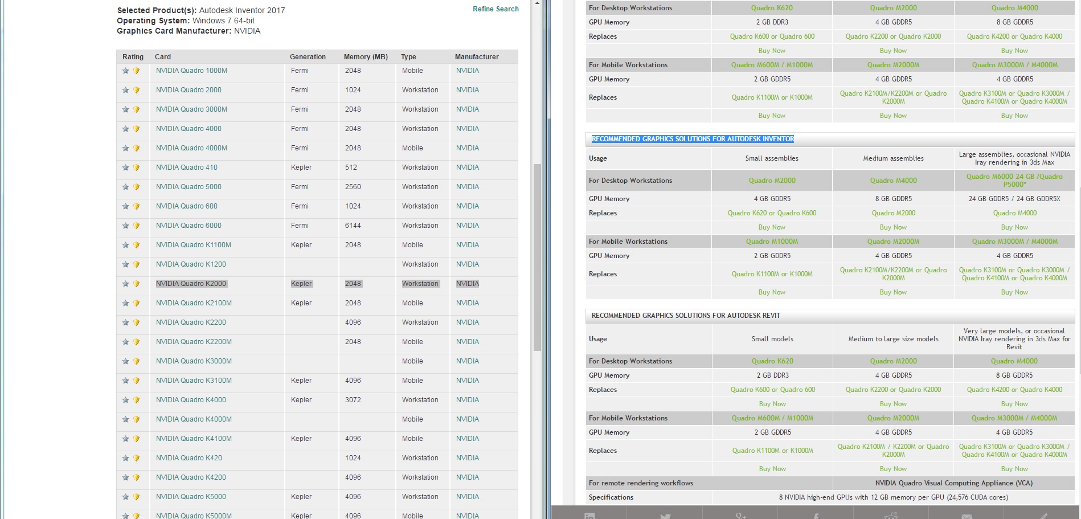
Task: Click the Quadro K4200 or Quadro K4000 link in Revit section
Action: (1014, 390)
